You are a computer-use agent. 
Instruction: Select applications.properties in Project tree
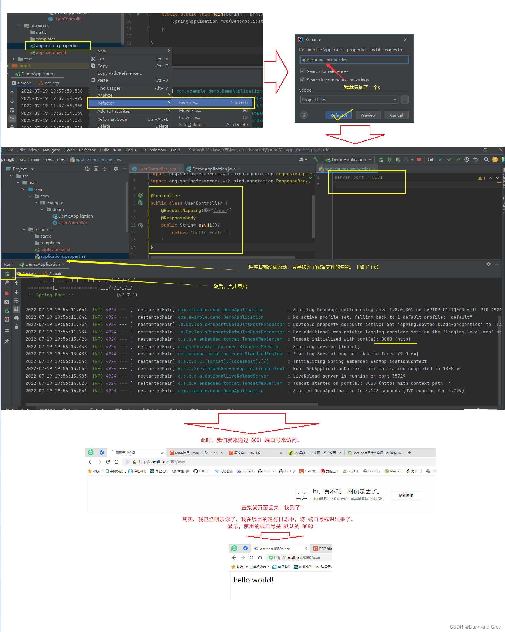pyautogui.click(x=63, y=256)
